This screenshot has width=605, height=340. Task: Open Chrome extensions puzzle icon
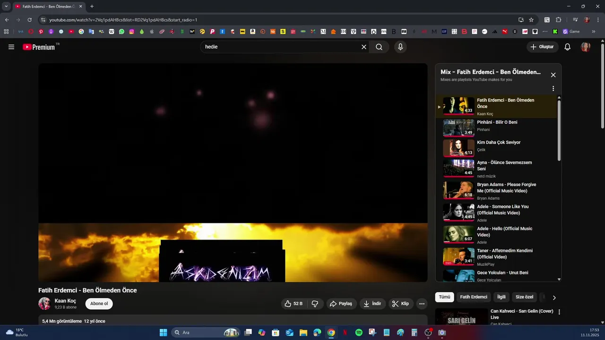pos(558,20)
